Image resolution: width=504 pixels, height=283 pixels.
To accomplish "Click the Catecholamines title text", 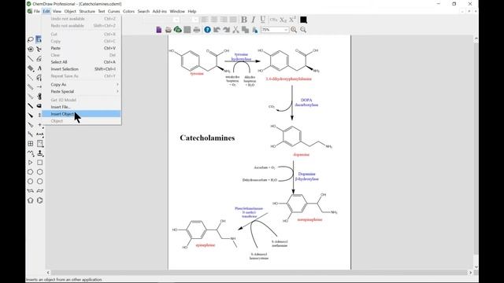I will pyautogui.click(x=207, y=138).
